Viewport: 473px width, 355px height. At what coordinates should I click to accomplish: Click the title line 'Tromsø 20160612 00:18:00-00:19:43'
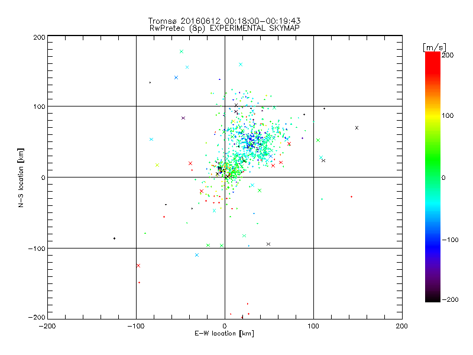coord(225,21)
